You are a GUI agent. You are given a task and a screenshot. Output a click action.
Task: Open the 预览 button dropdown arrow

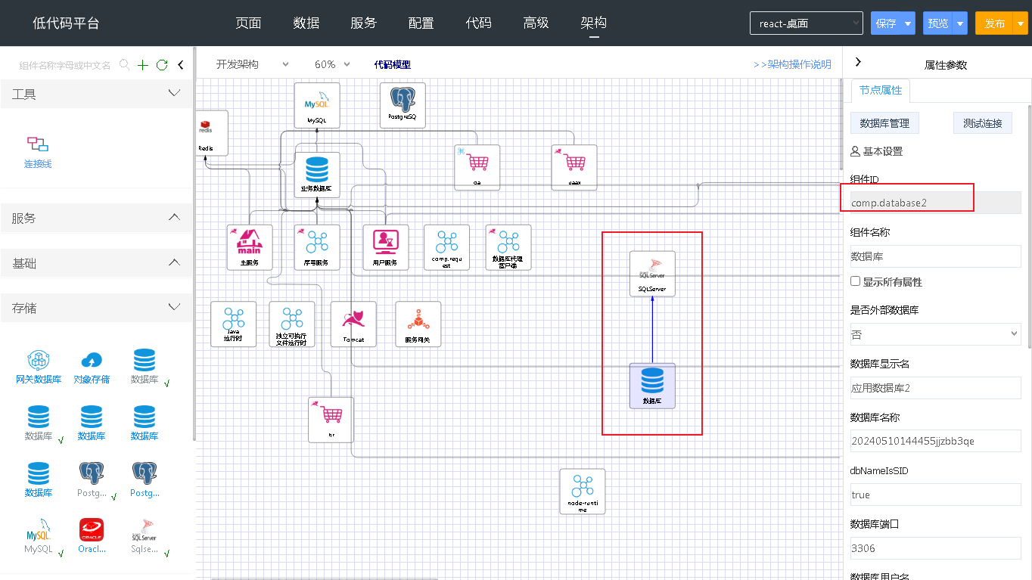(x=961, y=23)
